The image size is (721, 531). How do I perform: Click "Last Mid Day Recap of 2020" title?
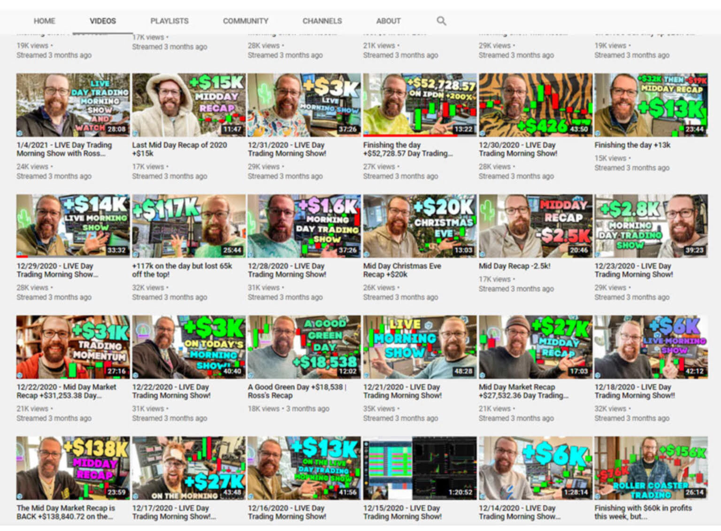179,145
